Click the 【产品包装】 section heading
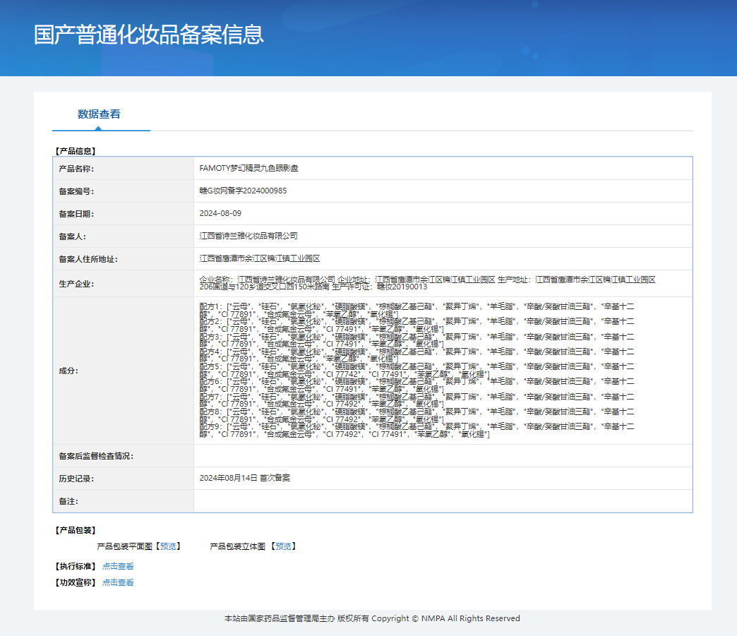This screenshot has height=636, width=737. (x=76, y=530)
